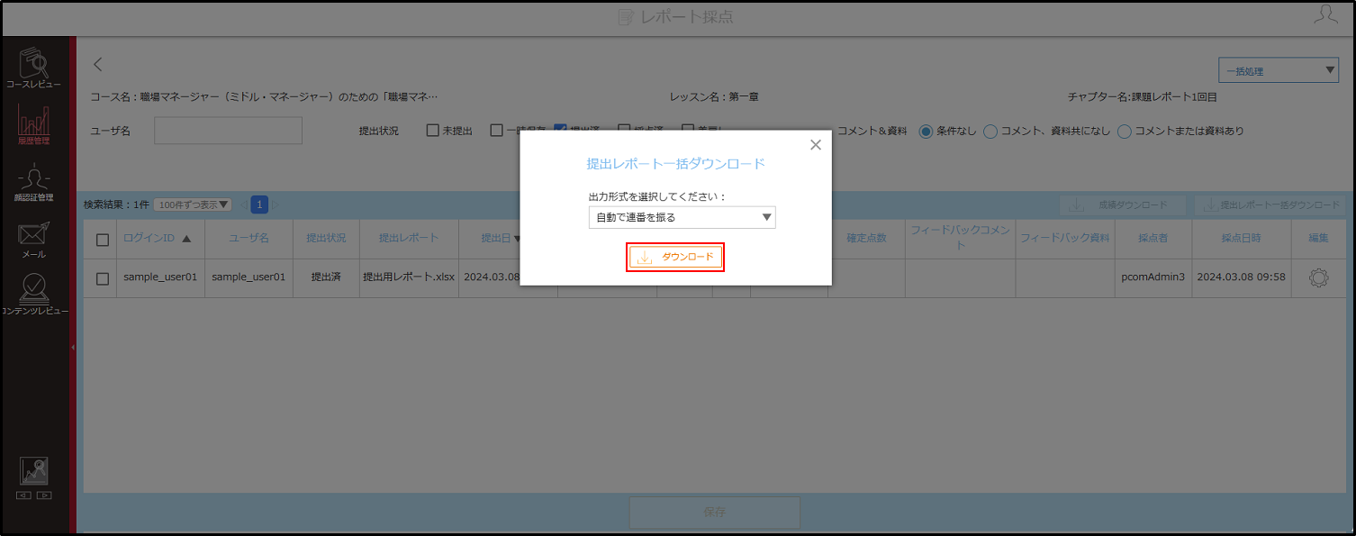Screen dimensions: 1356x536
Task: Click the 確定点数 column header
Action: pos(866,239)
